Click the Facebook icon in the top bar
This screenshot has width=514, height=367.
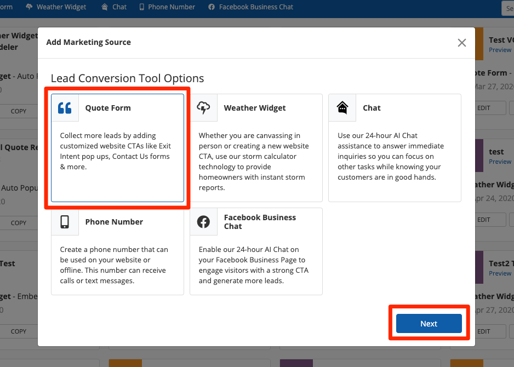point(212,7)
